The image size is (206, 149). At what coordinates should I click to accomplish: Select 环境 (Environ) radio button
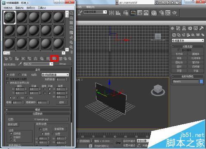click(x=19, y=74)
